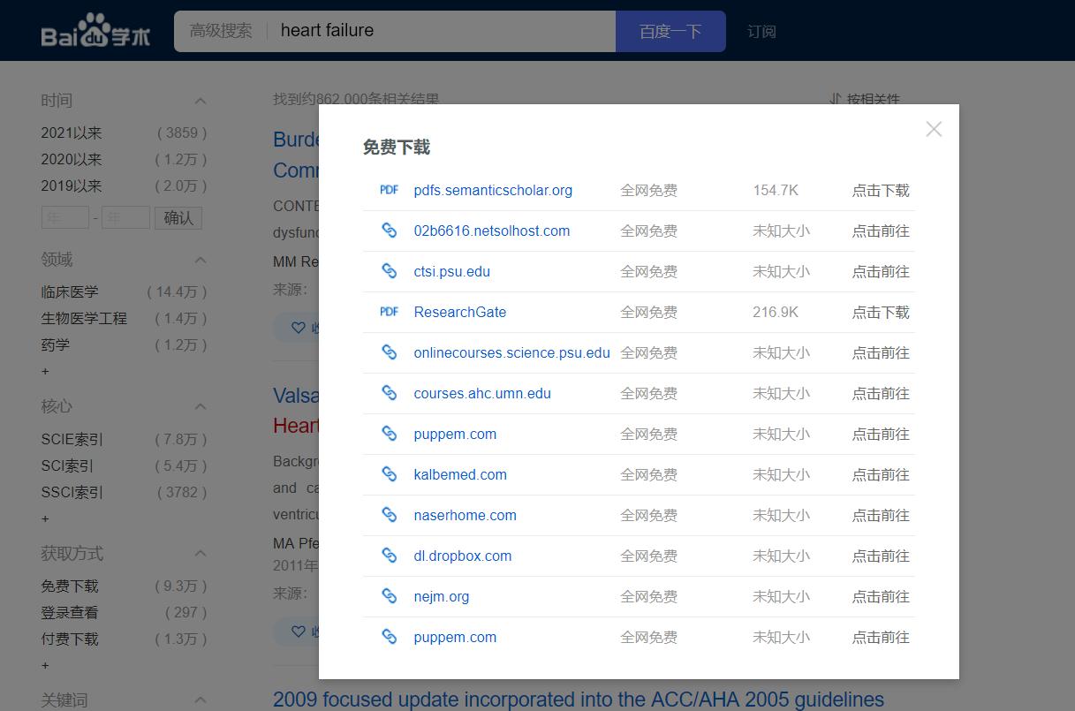Viewport: 1075px width, 711px height.
Task: Open 高级搜索 advanced search options
Action: tap(221, 31)
